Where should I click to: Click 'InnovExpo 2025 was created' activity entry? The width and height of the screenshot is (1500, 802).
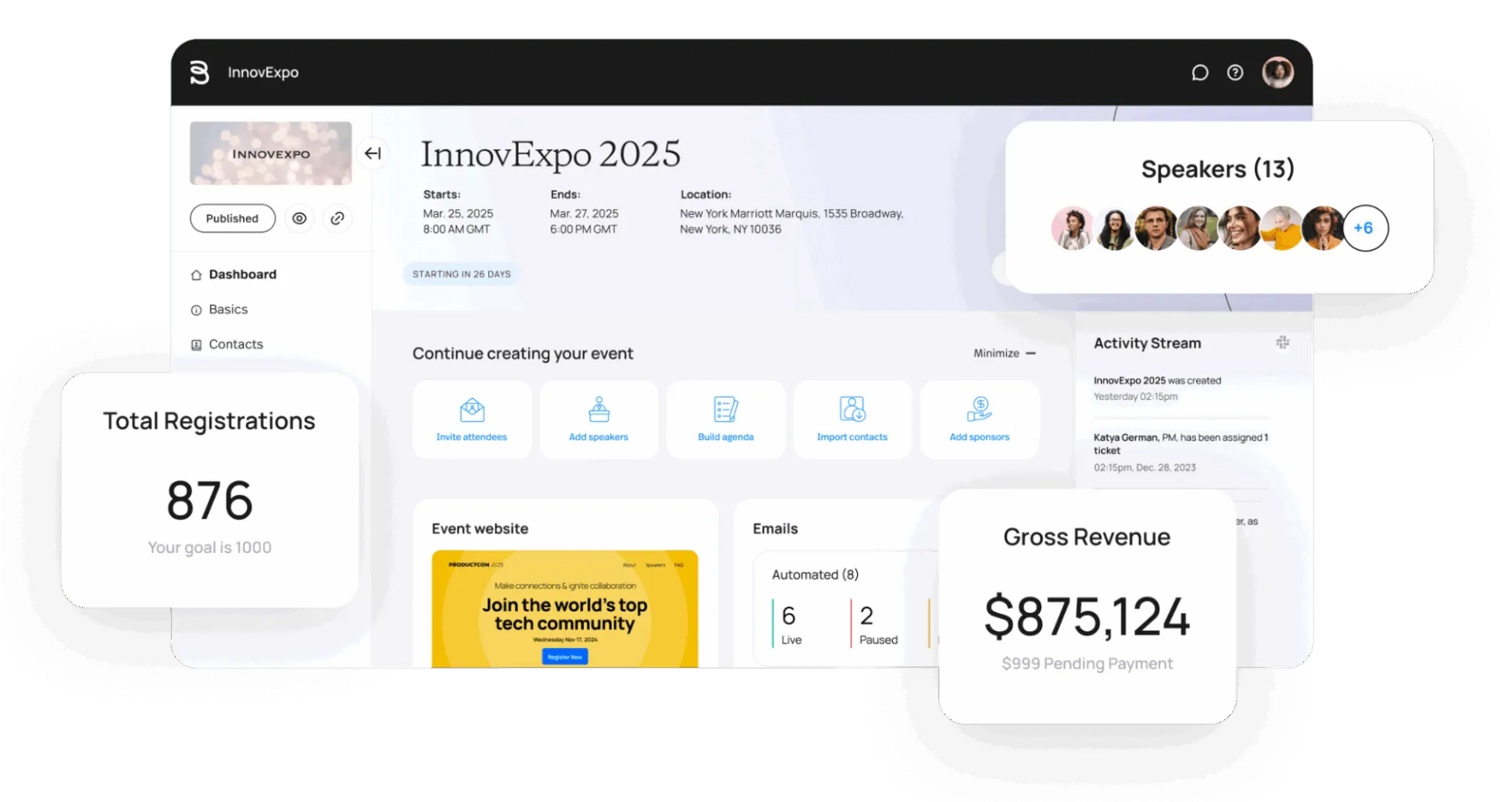[x=1157, y=388]
